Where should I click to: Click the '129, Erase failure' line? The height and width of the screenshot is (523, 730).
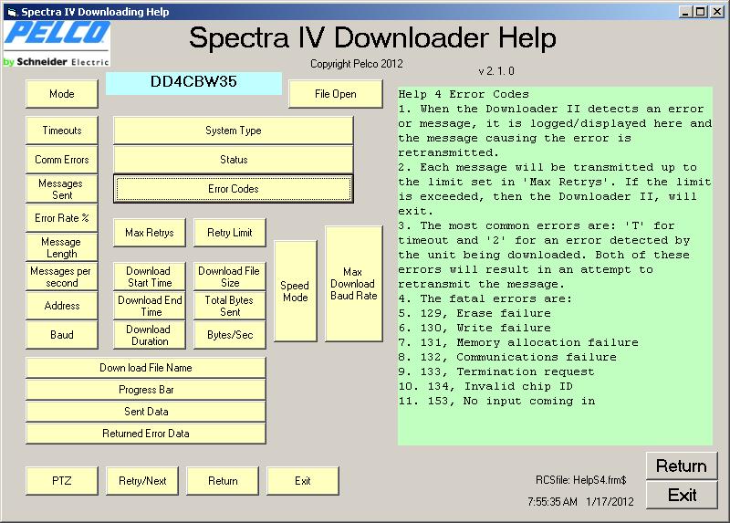pyautogui.click(x=485, y=313)
